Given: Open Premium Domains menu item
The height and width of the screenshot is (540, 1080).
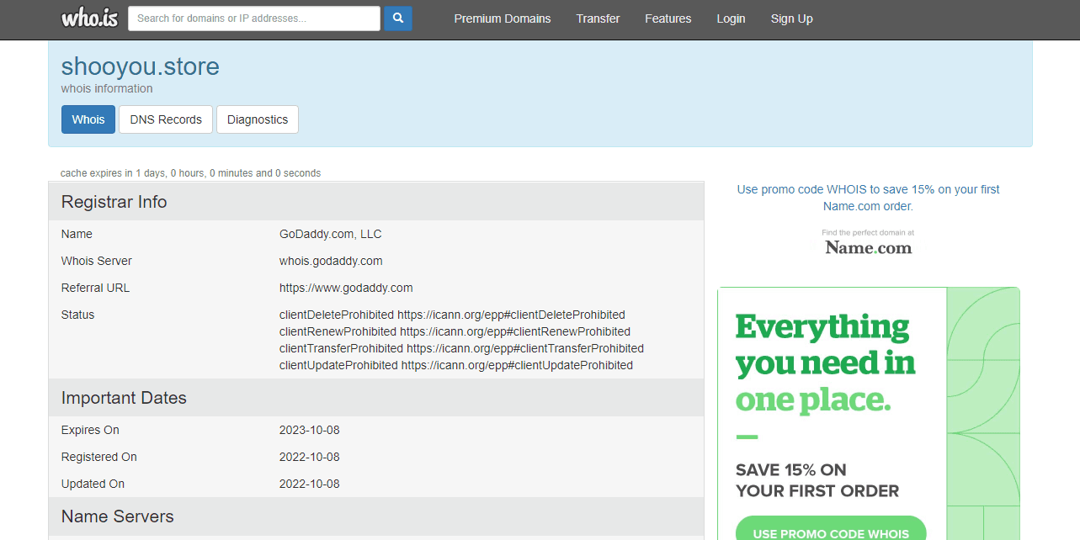Looking at the screenshot, I should (502, 19).
